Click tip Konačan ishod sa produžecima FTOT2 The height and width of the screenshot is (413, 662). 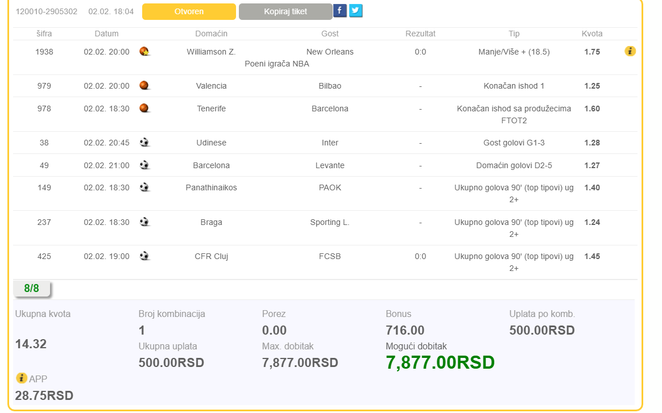(x=514, y=114)
